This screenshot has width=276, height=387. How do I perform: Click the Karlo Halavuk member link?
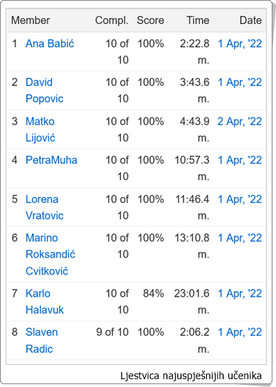(x=44, y=302)
